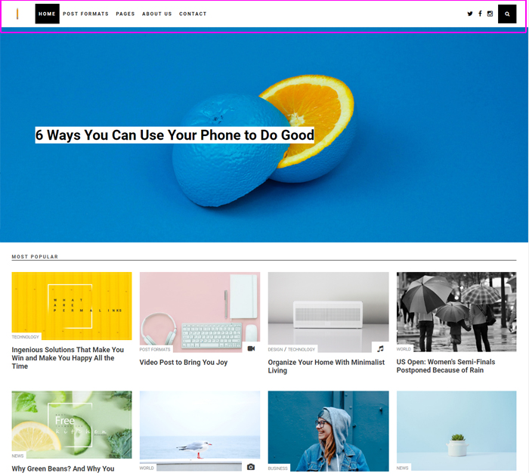Select the World tag on umbrellas card
This screenshot has width=529, height=476.
pyautogui.click(x=404, y=349)
